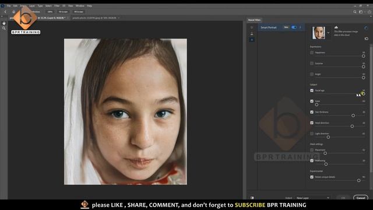Click the Cancel button
Screen dimensions: 373x210
[361, 198]
